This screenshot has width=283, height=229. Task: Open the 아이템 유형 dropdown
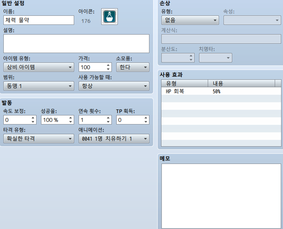[39, 67]
